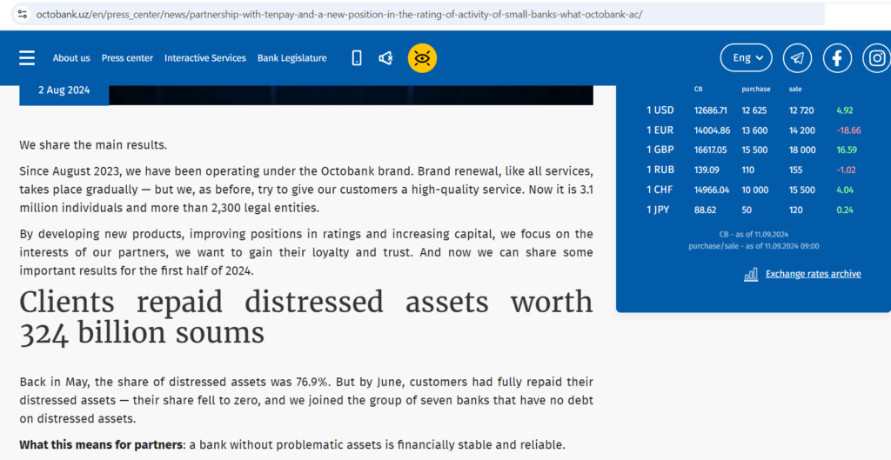Open the Interactive Services menu
Image resolution: width=891 pixels, height=460 pixels.
[x=205, y=58]
